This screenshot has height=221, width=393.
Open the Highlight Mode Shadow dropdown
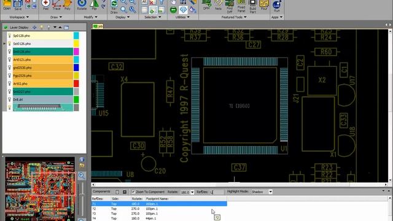(x=270, y=192)
